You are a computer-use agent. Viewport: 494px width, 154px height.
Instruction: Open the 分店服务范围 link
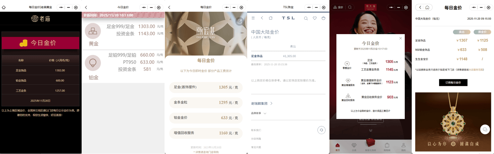coord(476,70)
